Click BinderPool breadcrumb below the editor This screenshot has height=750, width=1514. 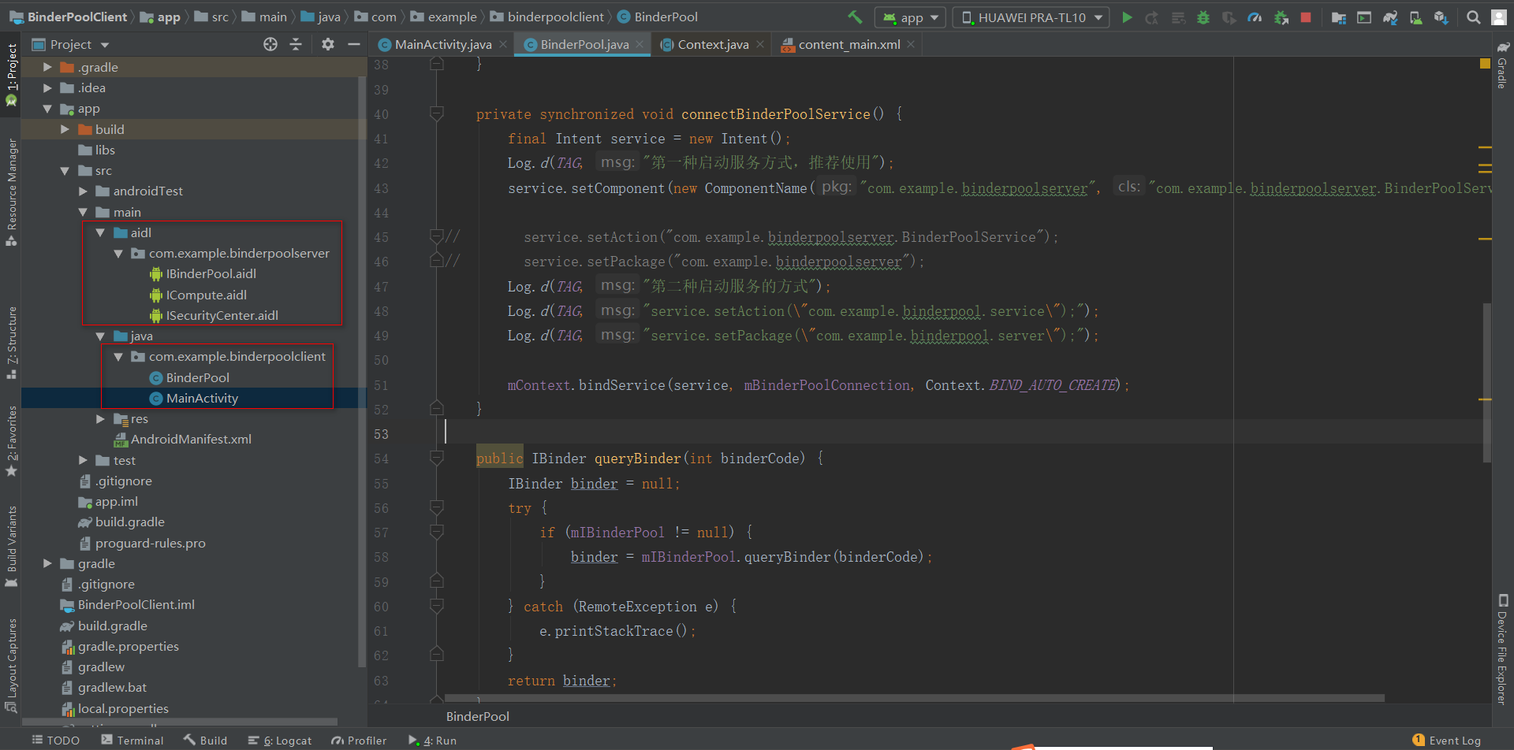click(478, 716)
